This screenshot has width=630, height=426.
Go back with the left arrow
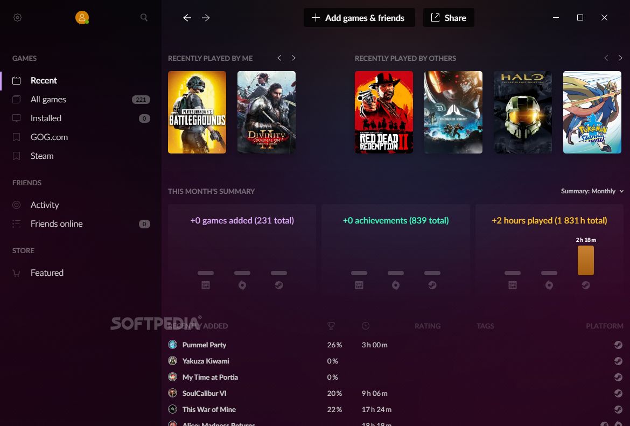point(187,18)
